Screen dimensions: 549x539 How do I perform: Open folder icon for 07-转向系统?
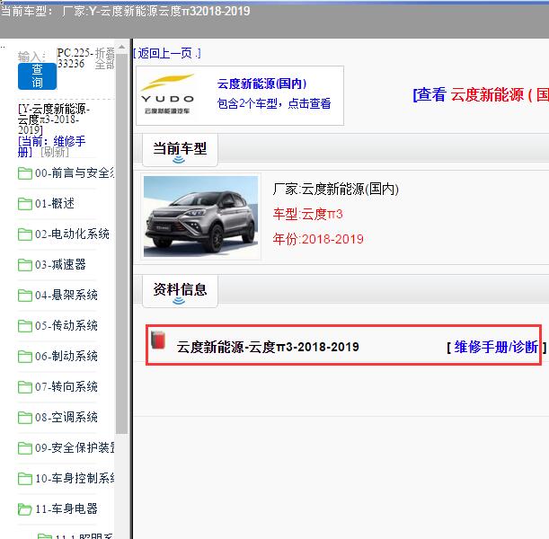click(25, 387)
